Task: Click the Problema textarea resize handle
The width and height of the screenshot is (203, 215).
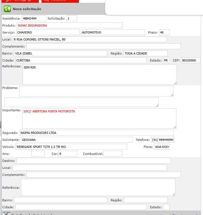Action: (172, 95)
